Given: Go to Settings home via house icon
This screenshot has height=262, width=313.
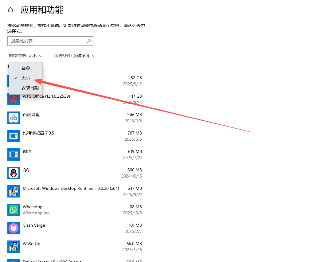Looking at the screenshot, I should click(x=10, y=10).
